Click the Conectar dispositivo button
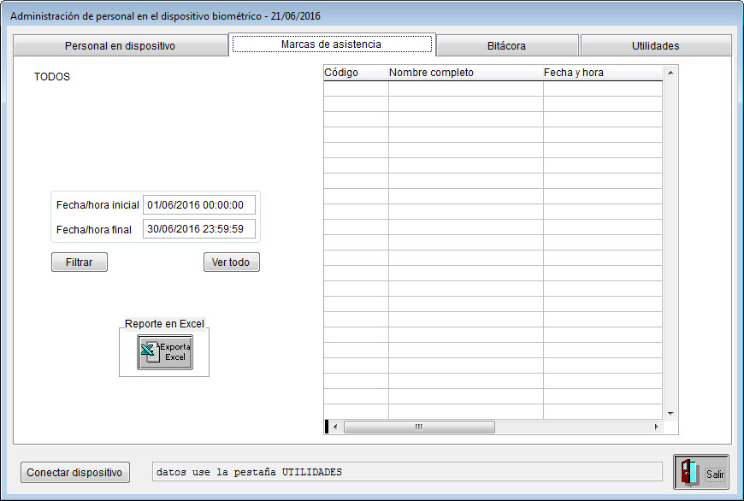The height and width of the screenshot is (501, 744). (x=75, y=472)
